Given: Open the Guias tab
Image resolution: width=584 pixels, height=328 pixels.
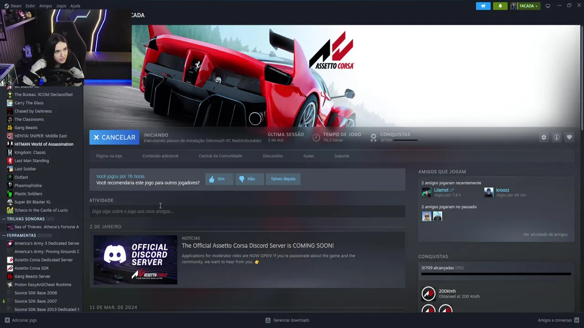Looking at the screenshot, I should pos(308,156).
